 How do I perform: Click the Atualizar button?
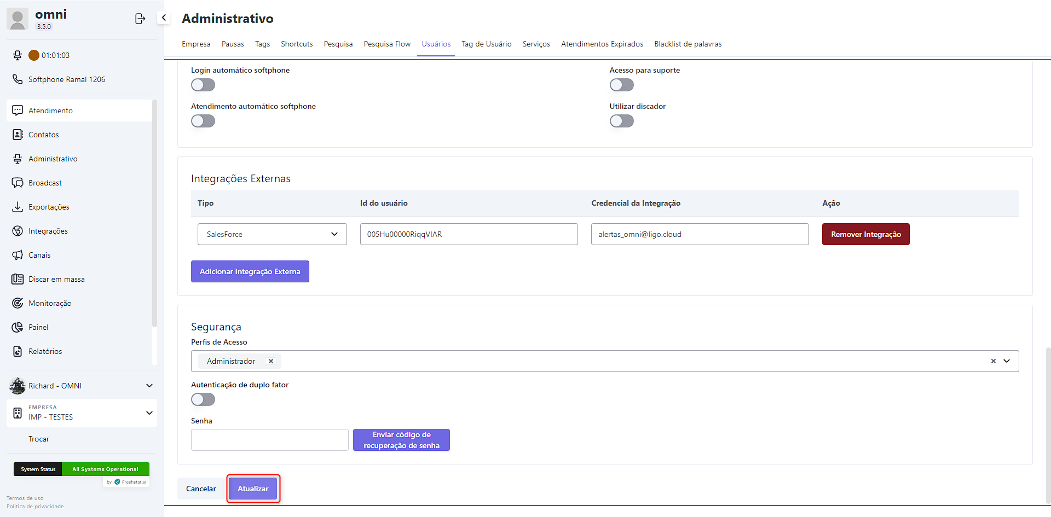click(253, 489)
